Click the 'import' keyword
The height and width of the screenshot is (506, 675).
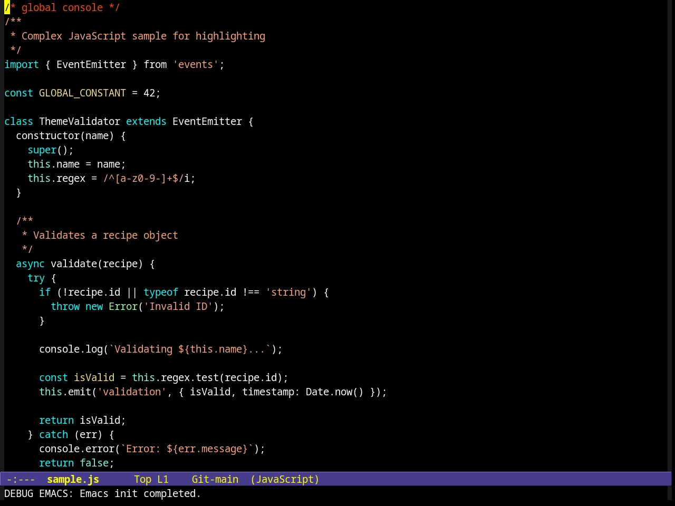tap(22, 64)
